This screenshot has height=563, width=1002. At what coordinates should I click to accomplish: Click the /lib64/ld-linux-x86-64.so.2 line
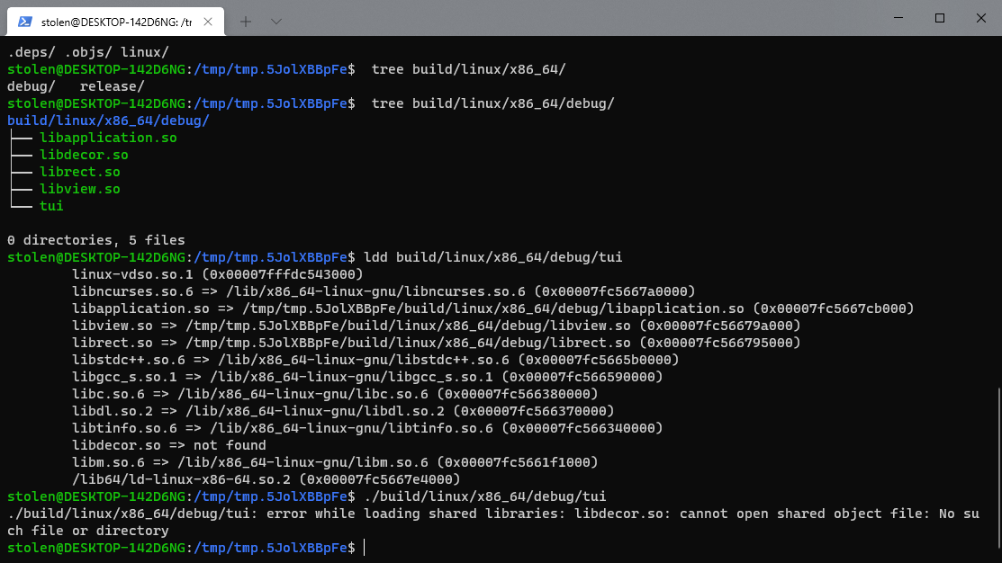[x=266, y=479]
